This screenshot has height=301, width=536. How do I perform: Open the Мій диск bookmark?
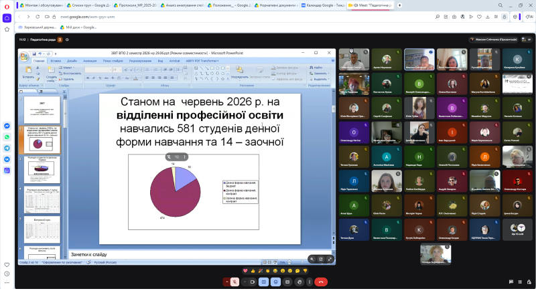coord(78,27)
